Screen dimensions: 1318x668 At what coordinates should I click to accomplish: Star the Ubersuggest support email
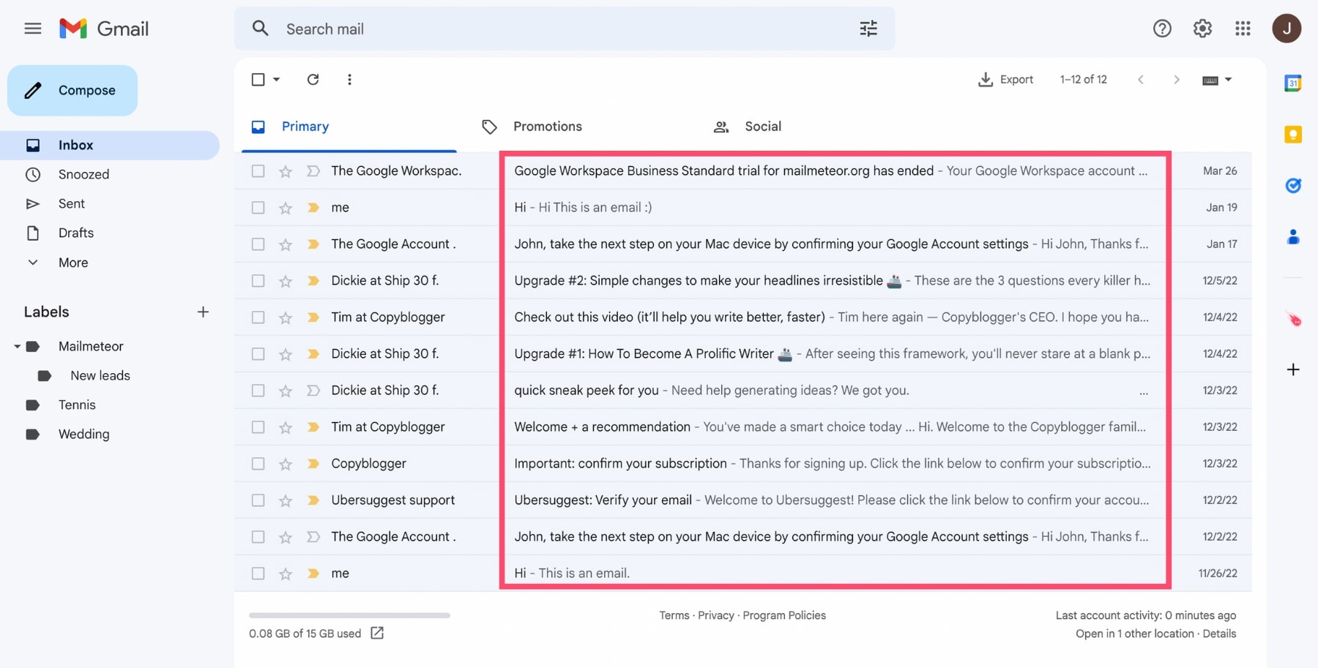pos(286,500)
